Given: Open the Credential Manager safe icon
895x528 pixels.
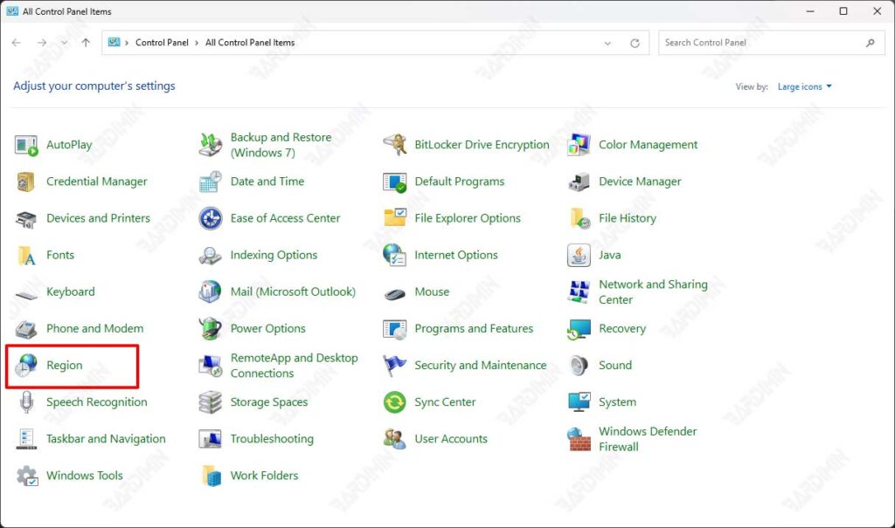Looking at the screenshot, I should [25, 182].
